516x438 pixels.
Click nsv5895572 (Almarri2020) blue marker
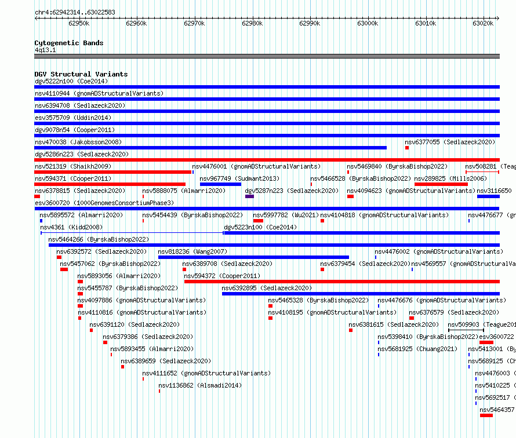tap(41, 221)
